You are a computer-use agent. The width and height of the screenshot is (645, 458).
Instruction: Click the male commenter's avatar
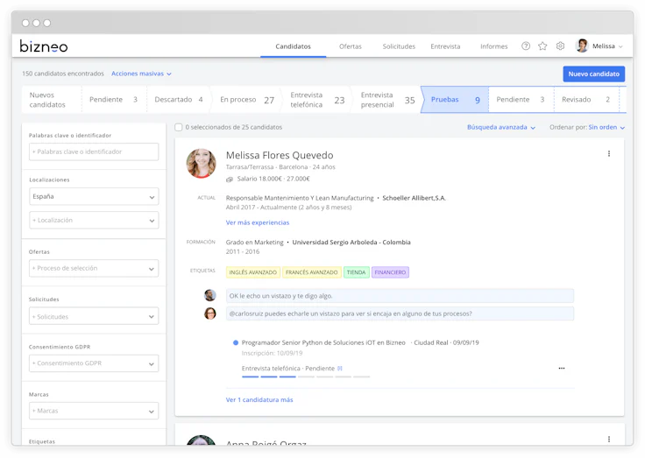210,295
